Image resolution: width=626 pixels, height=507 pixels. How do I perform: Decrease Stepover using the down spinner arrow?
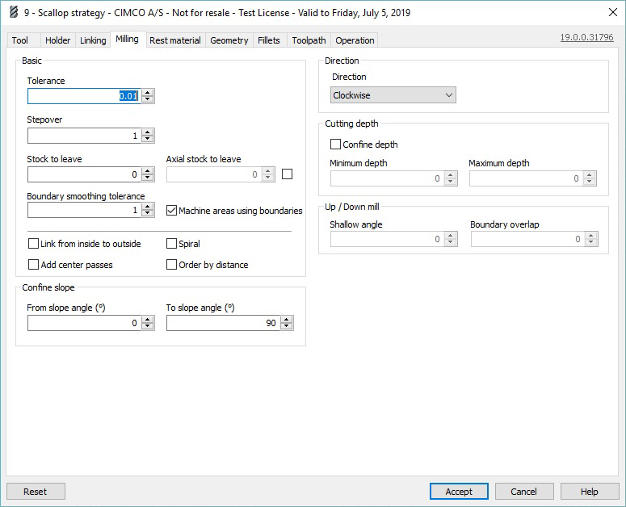[148, 140]
